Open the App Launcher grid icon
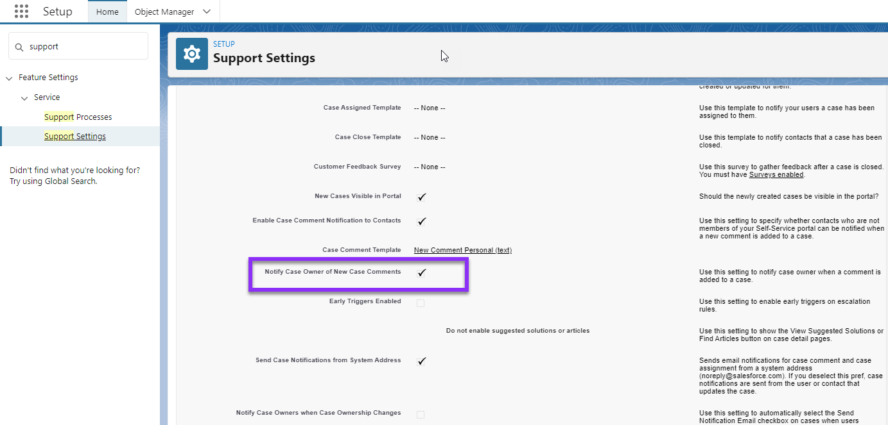The width and height of the screenshot is (888, 425). pyautogui.click(x=21, y=12)
